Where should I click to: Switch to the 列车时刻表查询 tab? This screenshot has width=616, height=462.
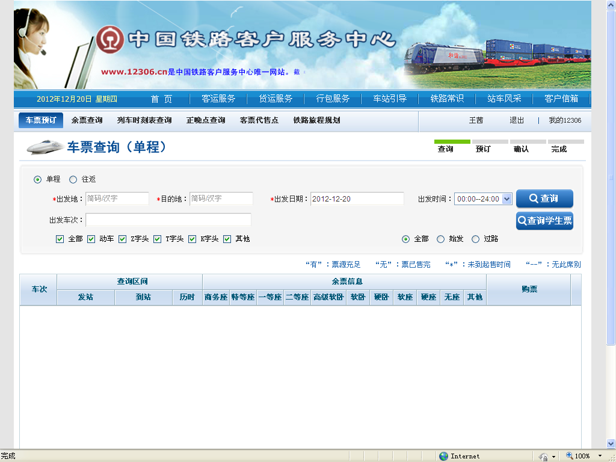tap(144, 120)
